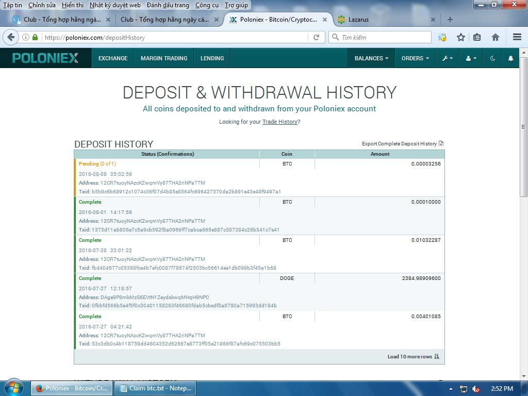Click the URL address bar

175,37
